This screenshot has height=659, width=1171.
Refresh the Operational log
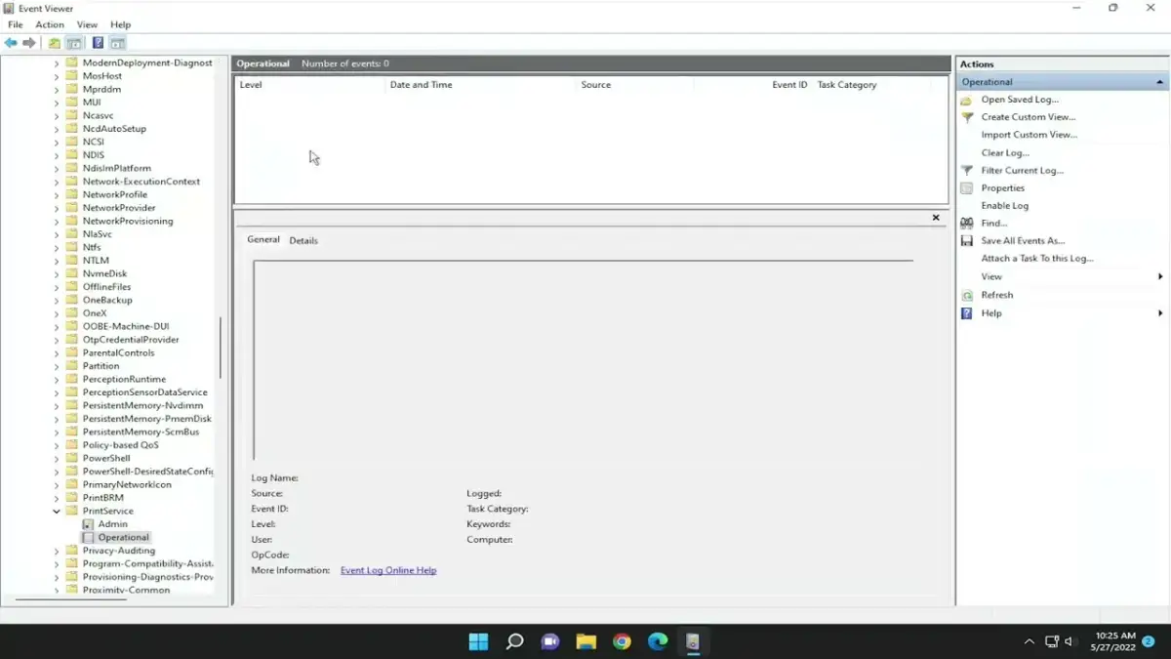995,294
